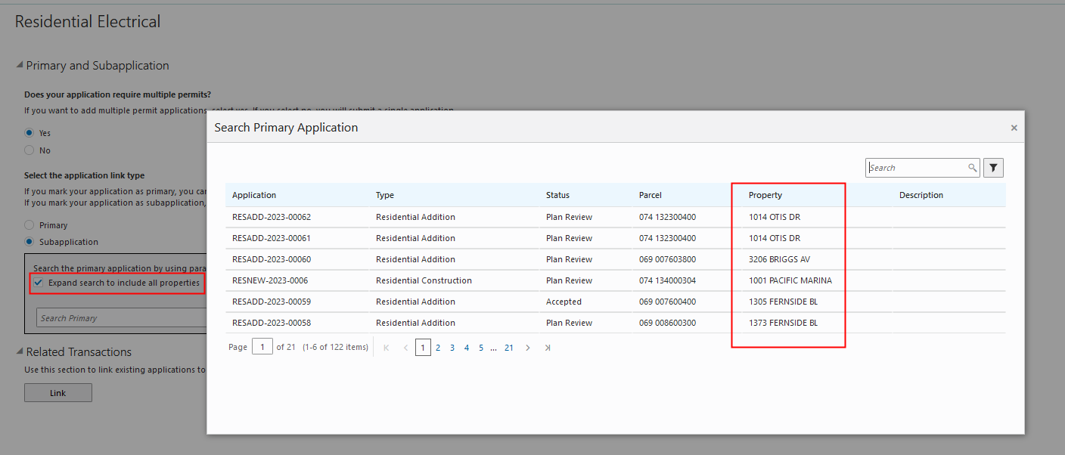
Task: Select the Subapplication radio button
Action: pos(29,242)
